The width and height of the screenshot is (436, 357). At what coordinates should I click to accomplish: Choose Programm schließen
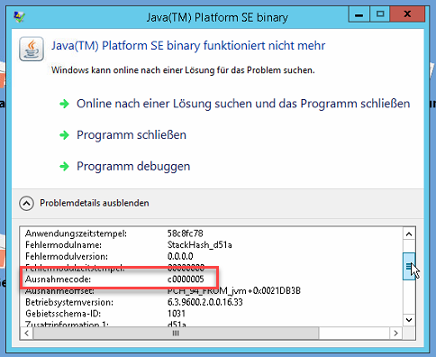coord(132,135)
